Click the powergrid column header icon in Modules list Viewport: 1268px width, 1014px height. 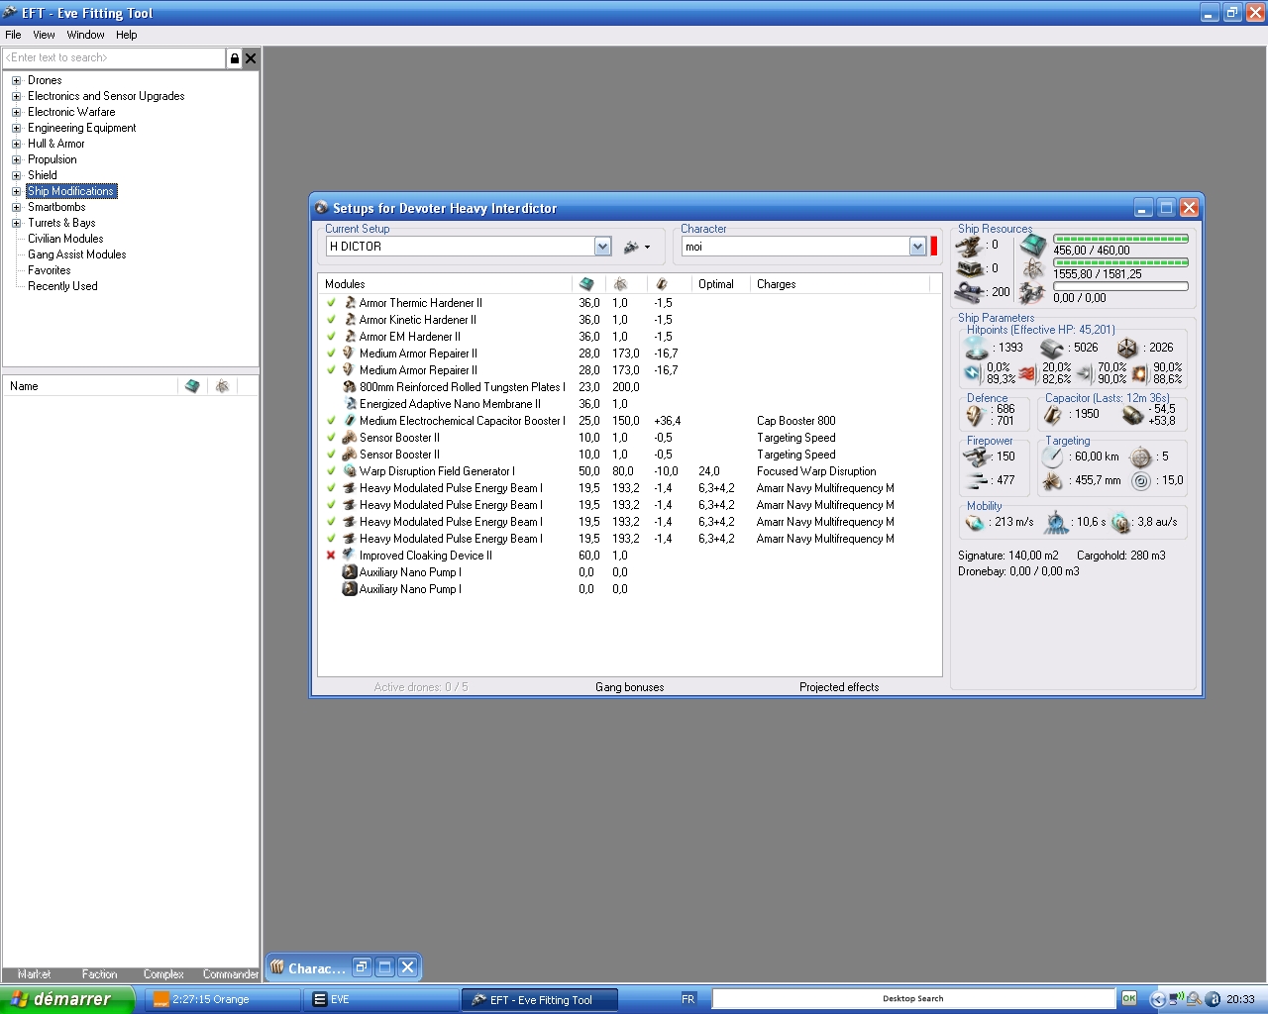(x=620, y=284)
